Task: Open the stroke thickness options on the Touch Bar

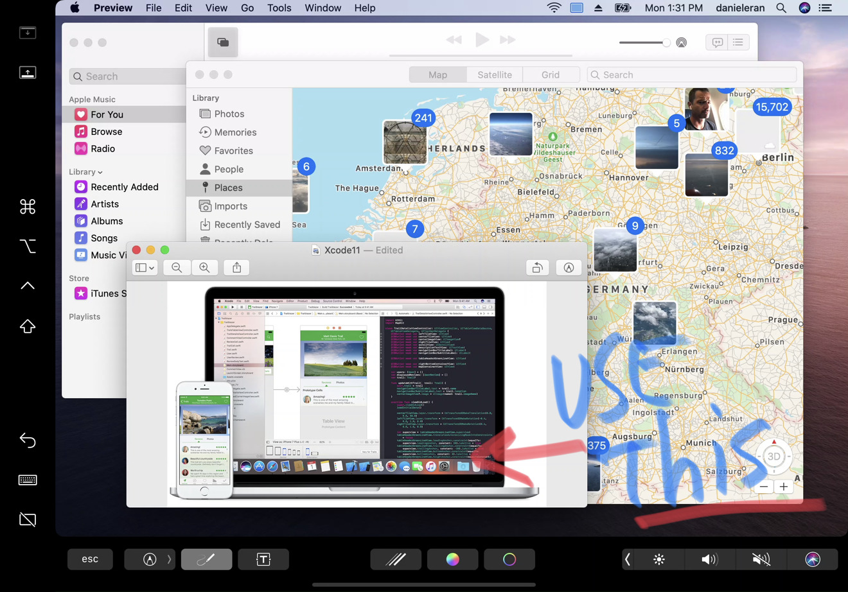Action: 396,559
